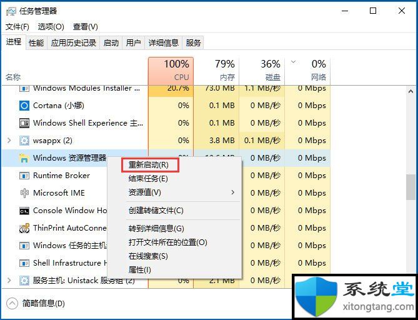Image resolution: width=418 pixels, height=320 pixels.
Task: Open the 资源值(V) submenu arrow
Action: point(232,192)
